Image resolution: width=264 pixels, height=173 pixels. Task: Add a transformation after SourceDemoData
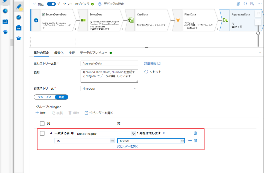tap(75, 29)
